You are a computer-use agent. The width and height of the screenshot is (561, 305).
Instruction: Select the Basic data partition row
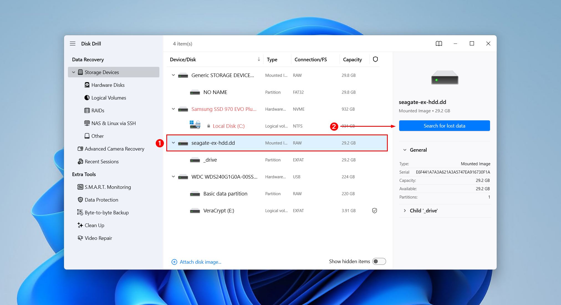tap(273, 194)
